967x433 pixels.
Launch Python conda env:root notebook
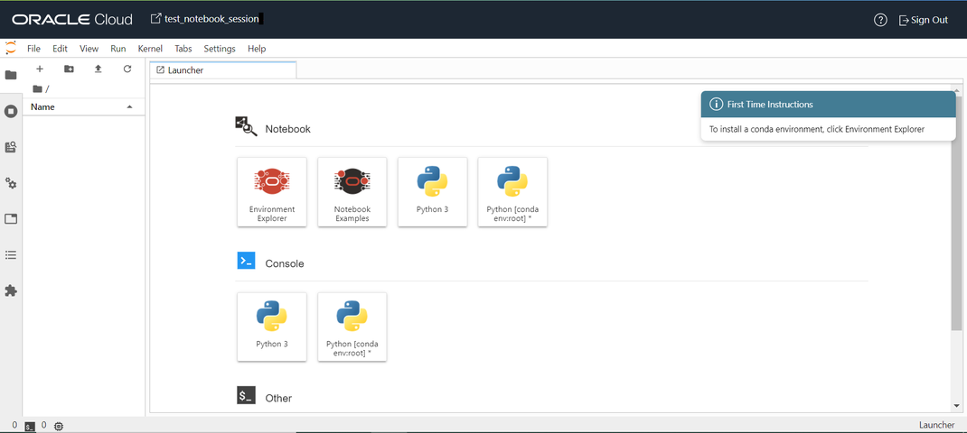pyautogui.click(x=512, y=191)
